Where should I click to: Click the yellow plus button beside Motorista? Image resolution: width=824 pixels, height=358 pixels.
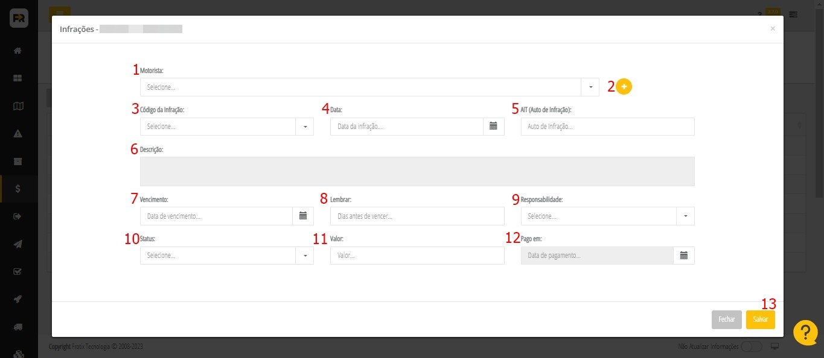tap(624, 87)
